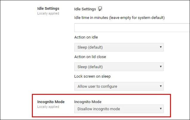The height and width of the screenshot is (120, 190).
Task: Click Locally applied under Idle Settings
Action: point(48,13)
